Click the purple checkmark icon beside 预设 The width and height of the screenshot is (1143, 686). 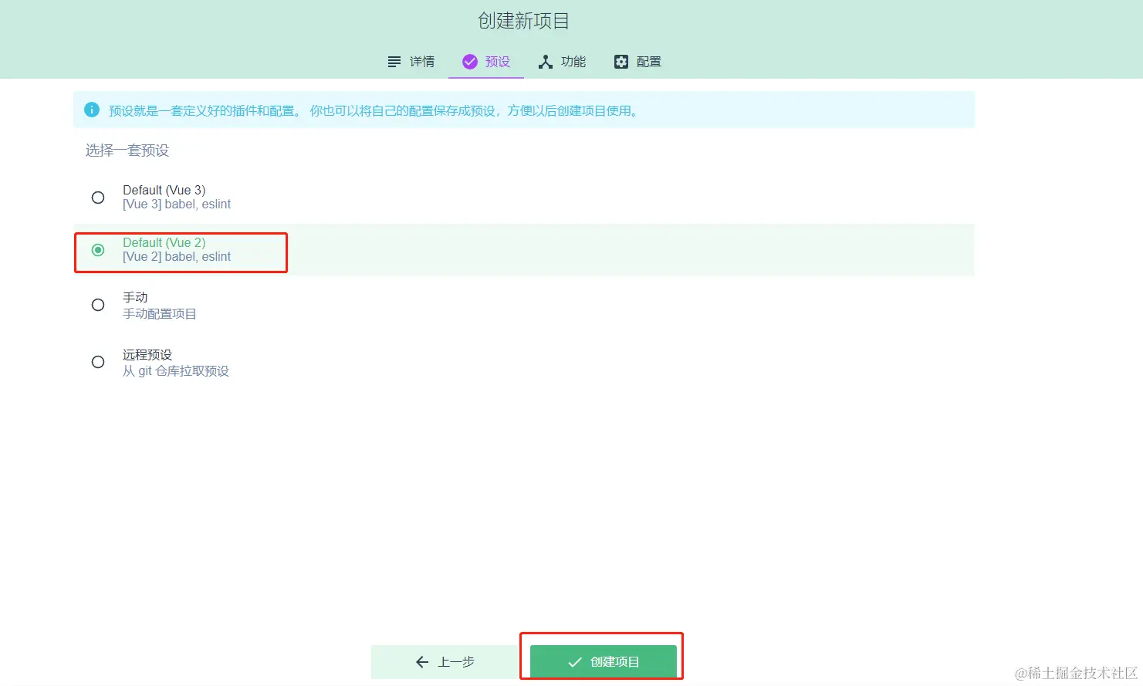pyautogui.click(x=470, y=62)
